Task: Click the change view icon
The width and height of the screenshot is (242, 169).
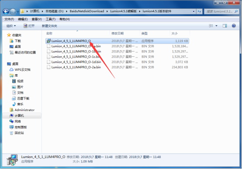Action: point(211,26)
